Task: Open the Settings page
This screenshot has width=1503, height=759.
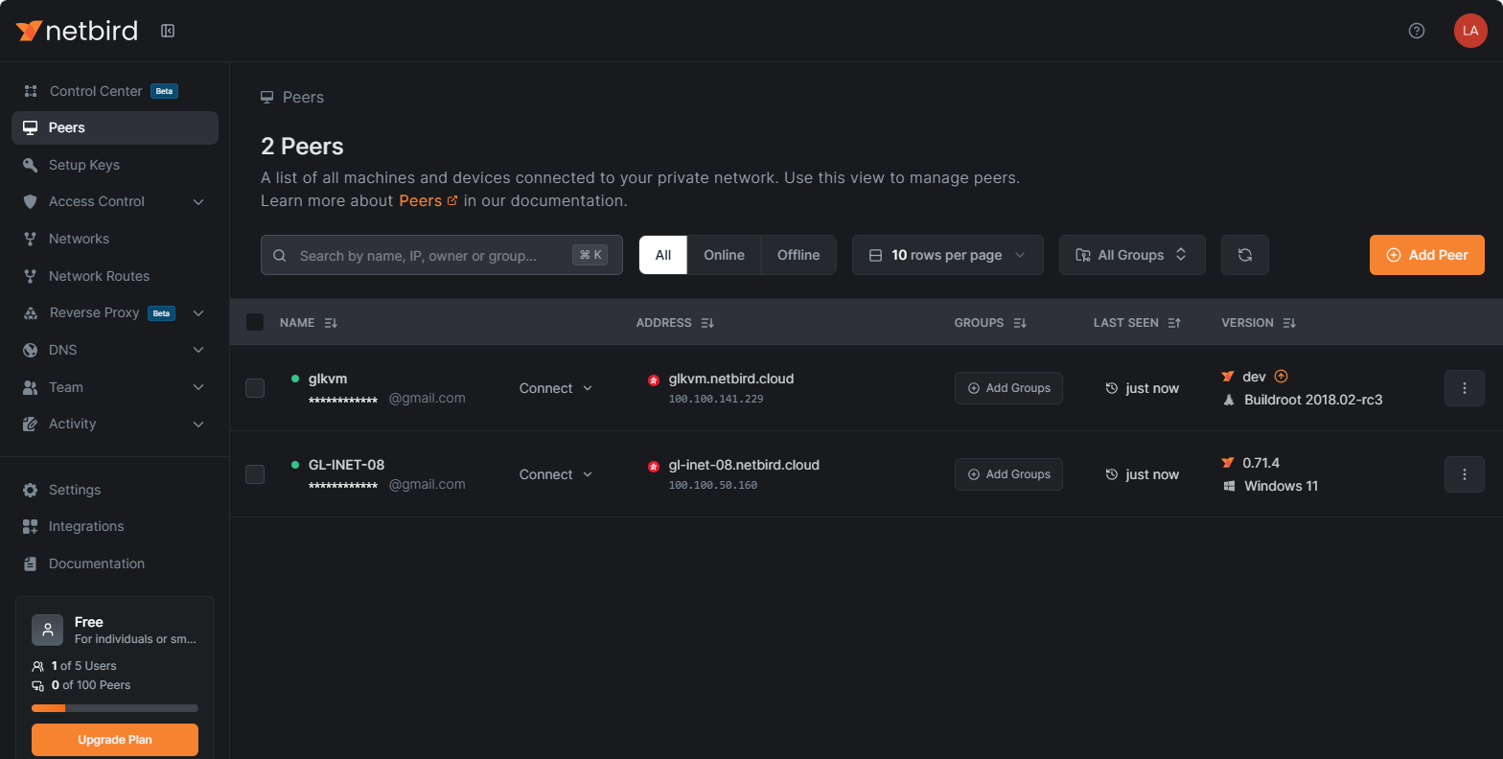Action: pyautogui.click(x=115, y=490)
